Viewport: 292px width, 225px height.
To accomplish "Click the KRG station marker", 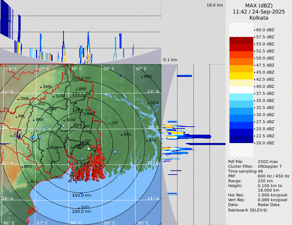I will (85, 114).
